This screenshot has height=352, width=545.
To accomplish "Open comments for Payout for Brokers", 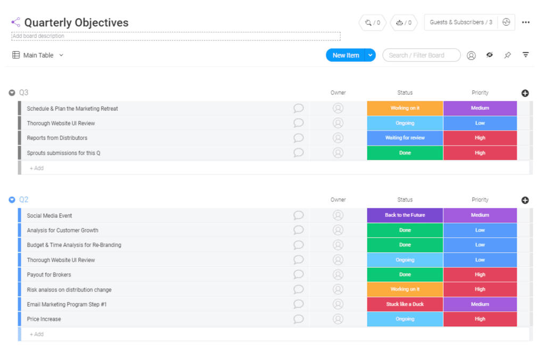I will point(298,274).
